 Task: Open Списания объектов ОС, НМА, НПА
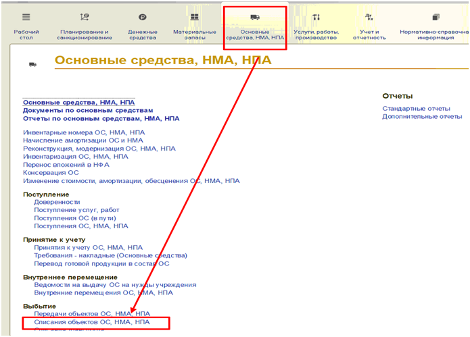pyautogui.click(x=92, y=322)
